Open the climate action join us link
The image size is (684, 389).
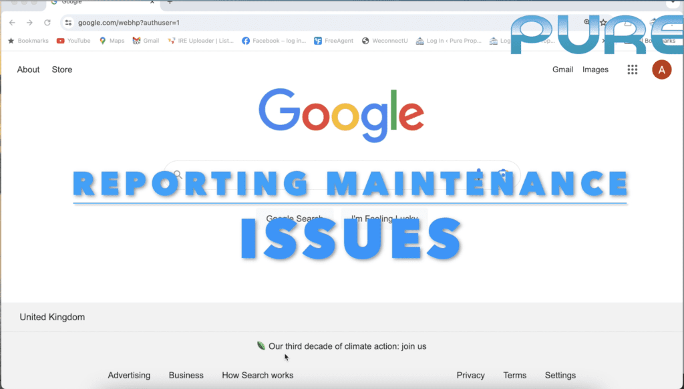[x=347, y=346]
